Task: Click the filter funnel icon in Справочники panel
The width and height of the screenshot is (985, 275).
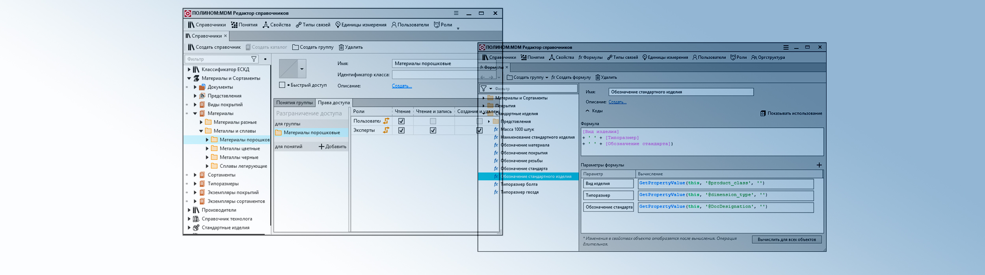Action: 254,59
